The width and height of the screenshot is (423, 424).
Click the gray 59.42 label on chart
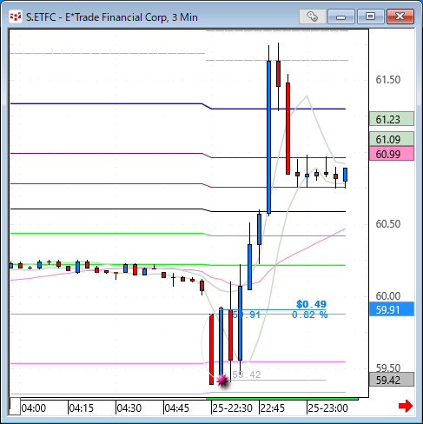click(x=247, y=374)
